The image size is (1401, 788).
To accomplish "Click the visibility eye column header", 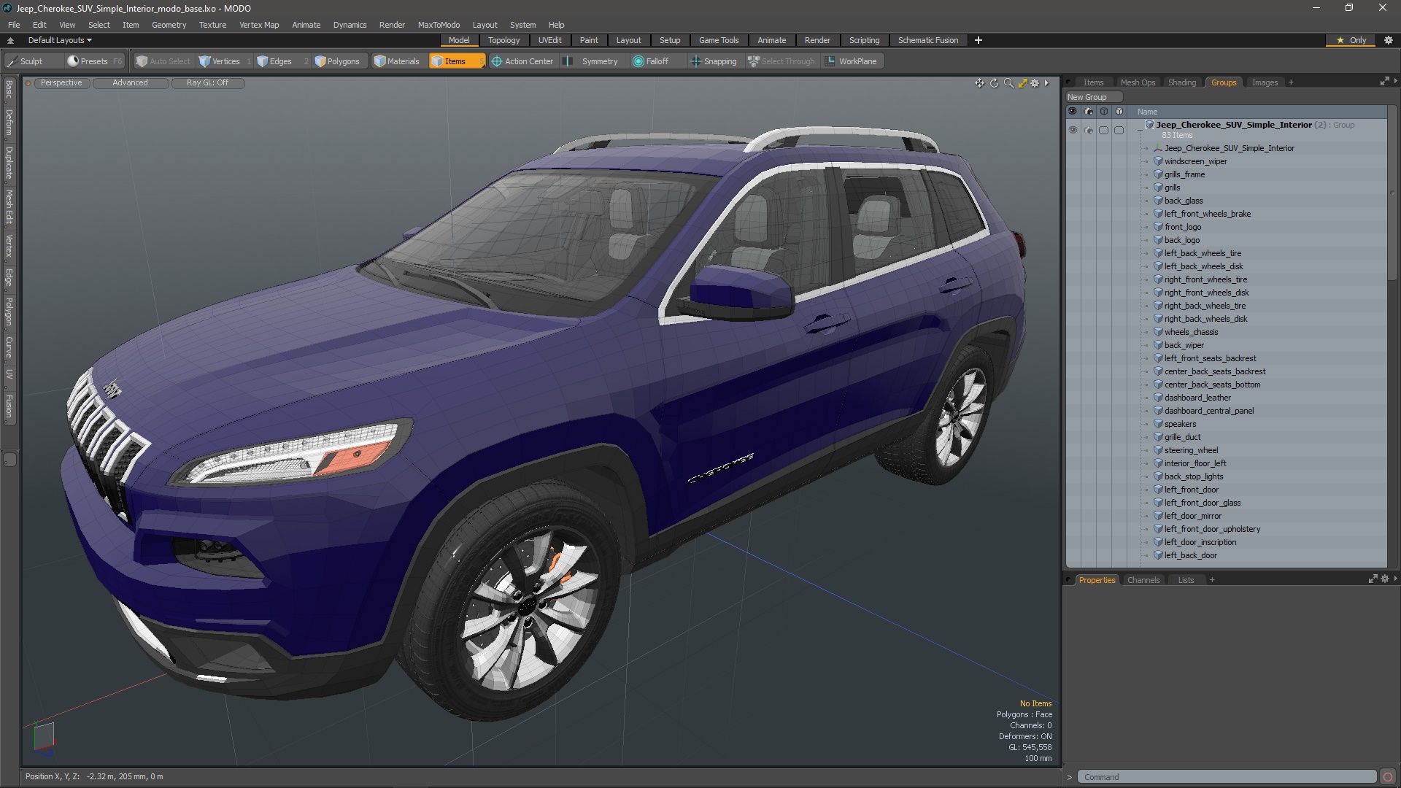I will point(1072,112).
